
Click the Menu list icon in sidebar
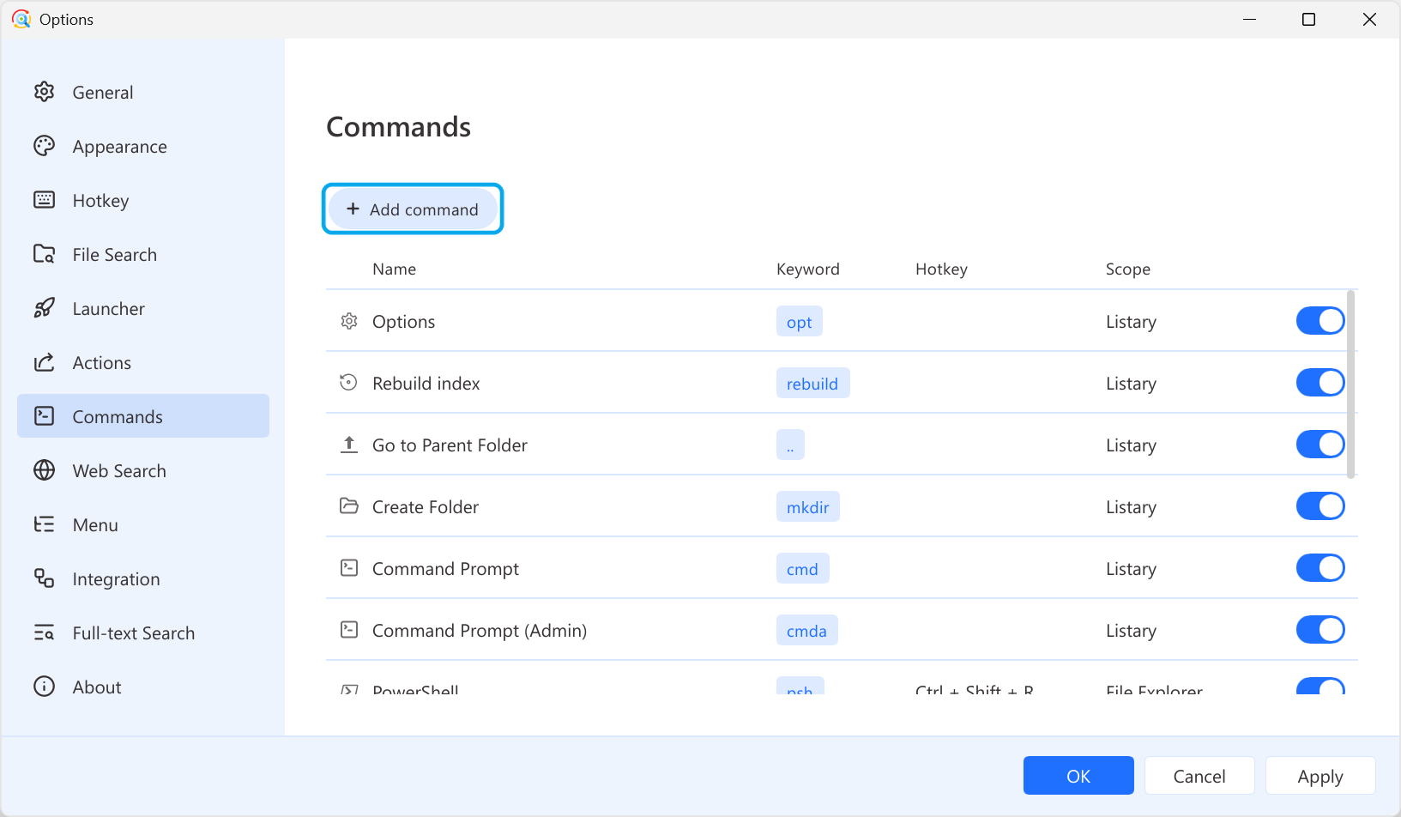coord(44,524)
